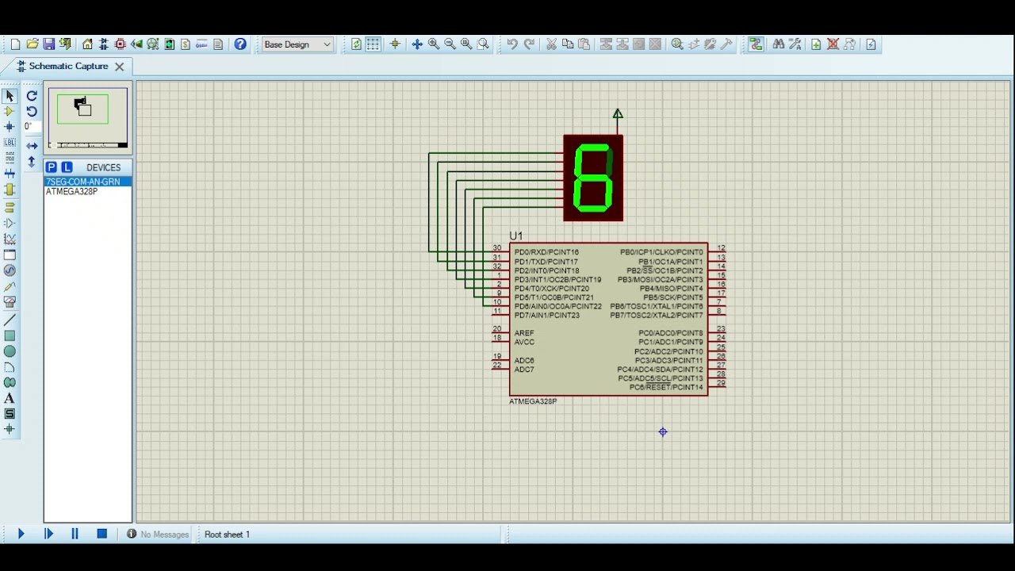Cut selection with the scissors icon
Screen dimensions: 1015x571
pos(551,44)
